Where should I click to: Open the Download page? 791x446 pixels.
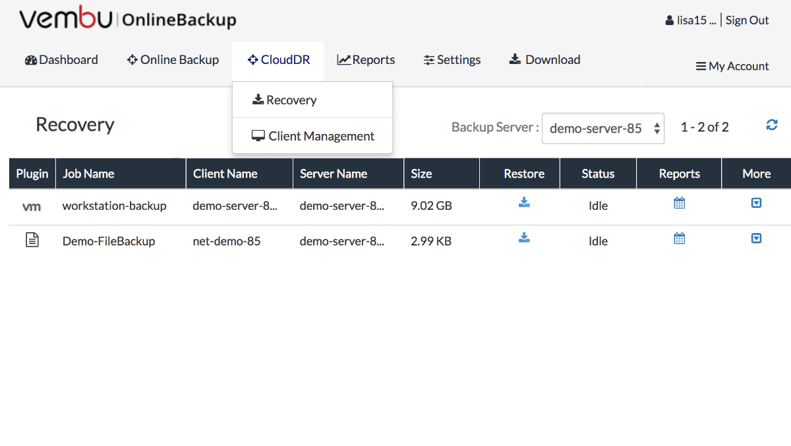point(544,60)
